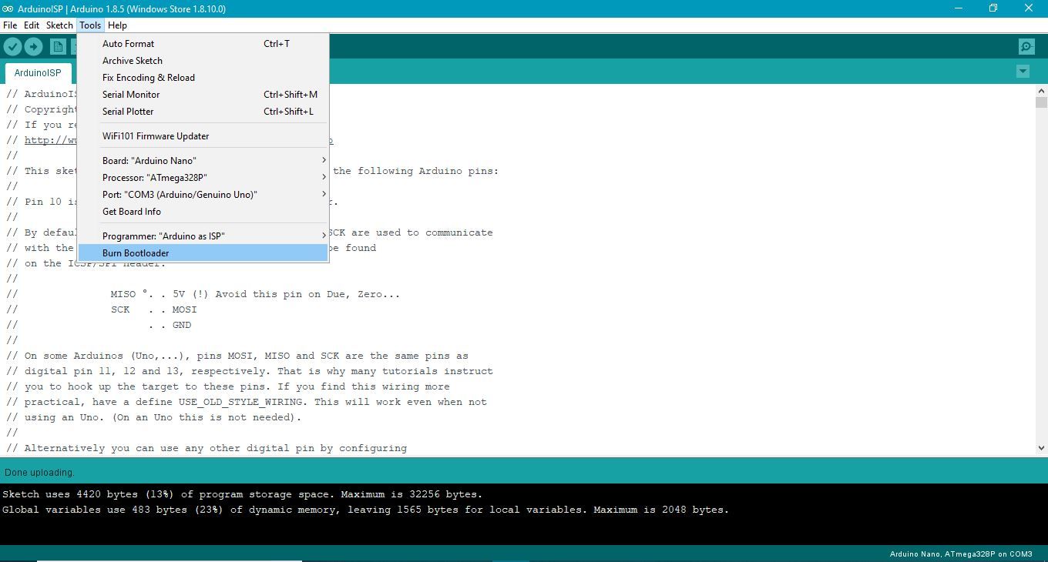Click Get Board Info
The width and height of the screenshot is (1048, 562).
[131, 211]
